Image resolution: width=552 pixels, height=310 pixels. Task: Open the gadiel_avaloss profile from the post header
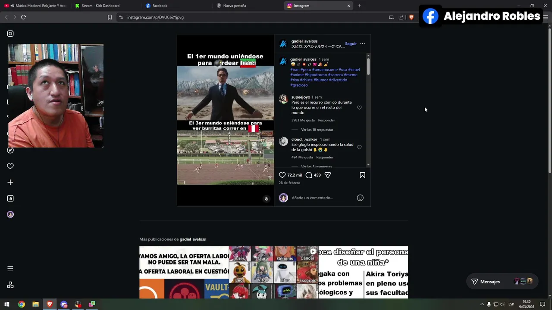(x=304, y=41)
